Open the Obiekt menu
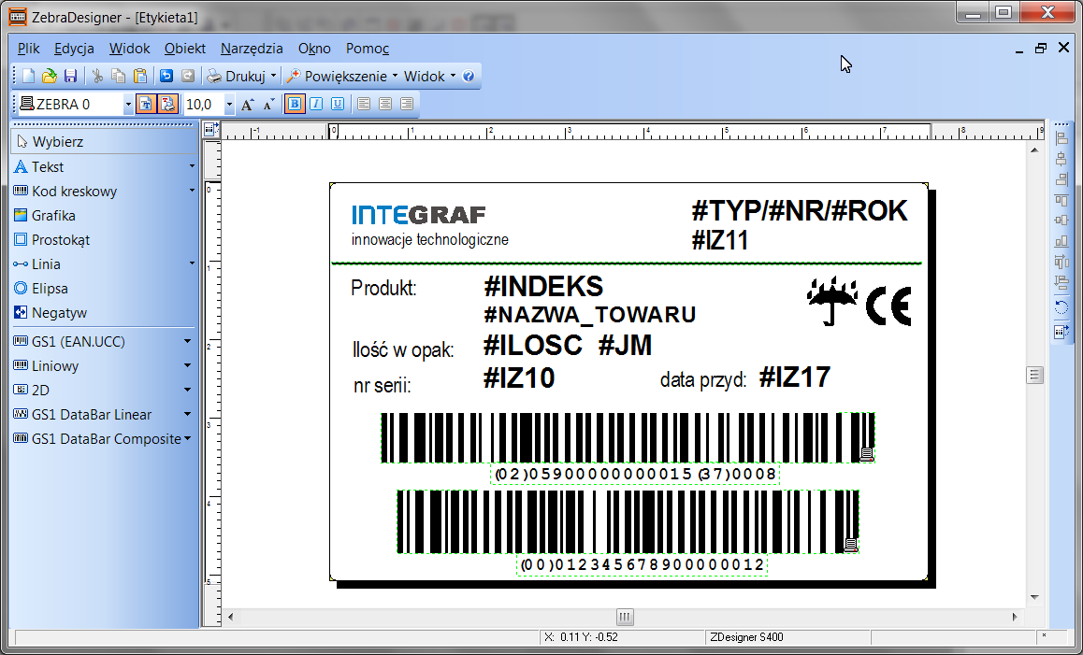1083x655 pixels. coord(185,49)
